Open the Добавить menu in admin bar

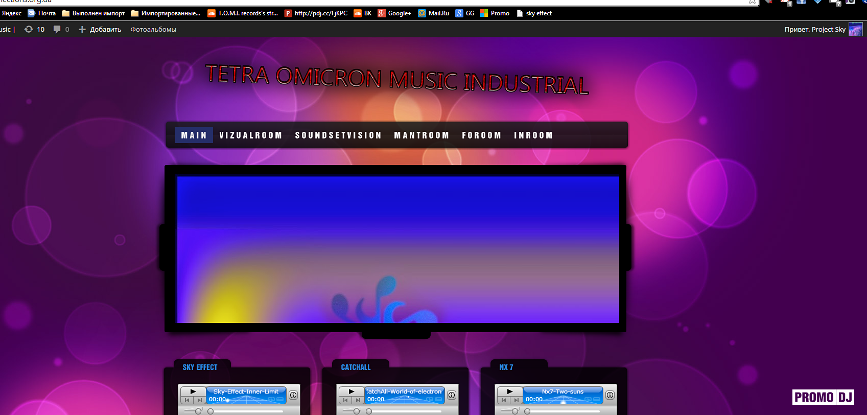(x=100, y=30)
